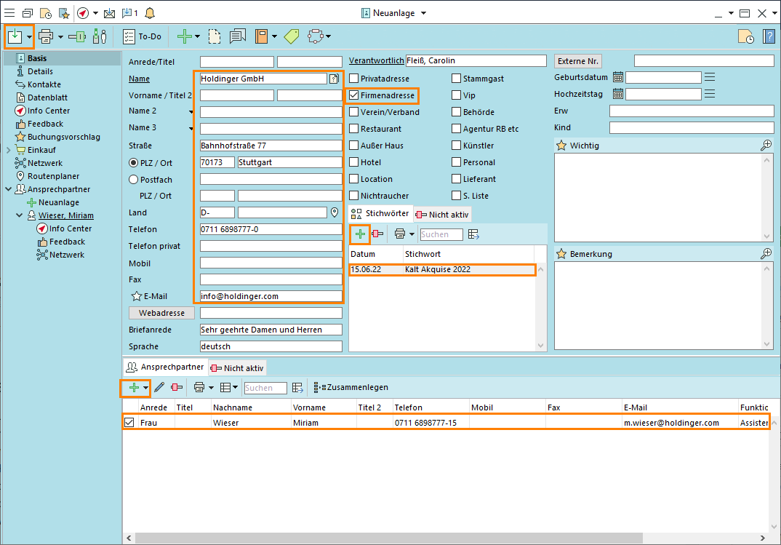This screenshot has height=545, width=781.
Task: Click the printer icon in the main toolbar
Action: coord(46,36)
